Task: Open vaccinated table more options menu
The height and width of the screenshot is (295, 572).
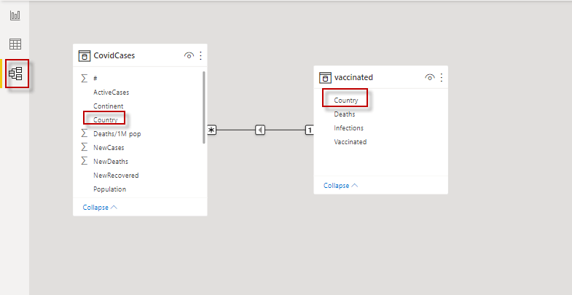Action: [442, 77]
